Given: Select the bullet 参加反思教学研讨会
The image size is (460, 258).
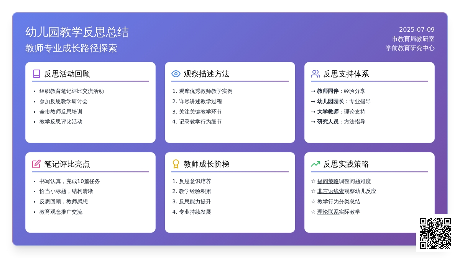Looking at the screenshot, I should click(64, 101).
